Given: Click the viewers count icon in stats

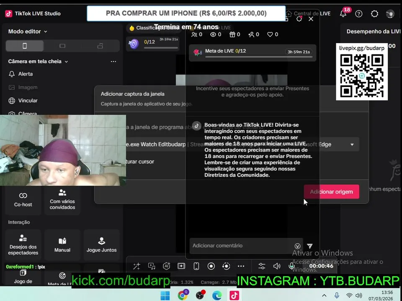Looking at the screenshot, I should tap(194, 35).
